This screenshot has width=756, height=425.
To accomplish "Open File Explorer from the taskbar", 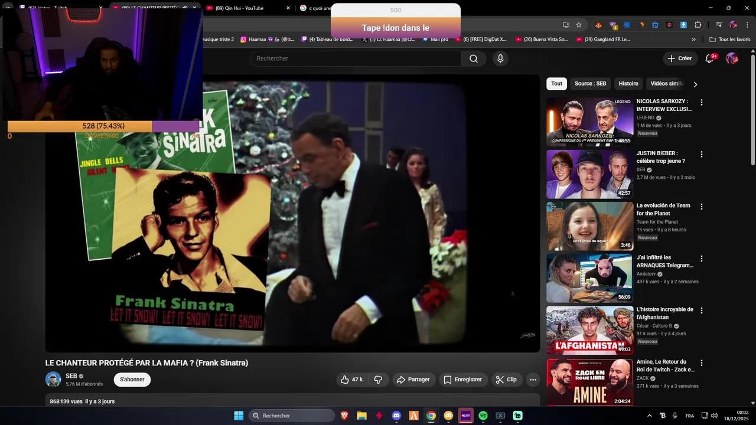I will tap(361, 416).
